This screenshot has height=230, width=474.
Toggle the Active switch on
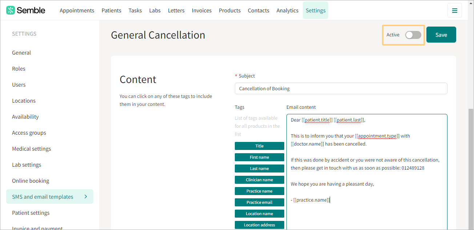point(413,35)
